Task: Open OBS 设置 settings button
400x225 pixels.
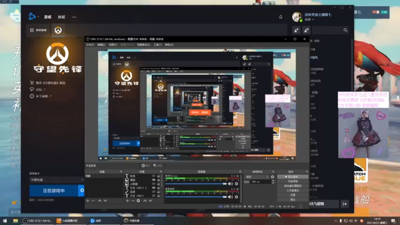Action: pos(292,195)
